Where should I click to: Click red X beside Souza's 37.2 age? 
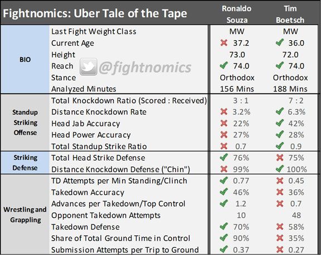tap(224, 42)
